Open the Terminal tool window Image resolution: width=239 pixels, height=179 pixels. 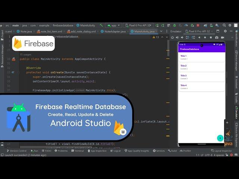click(x=78, y=151)
